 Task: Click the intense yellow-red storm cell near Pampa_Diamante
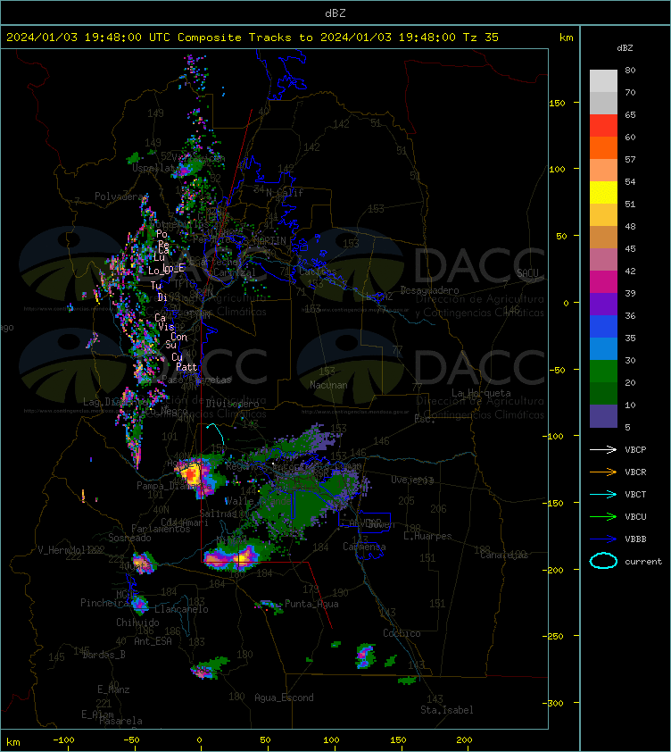(x=192, y=474)
